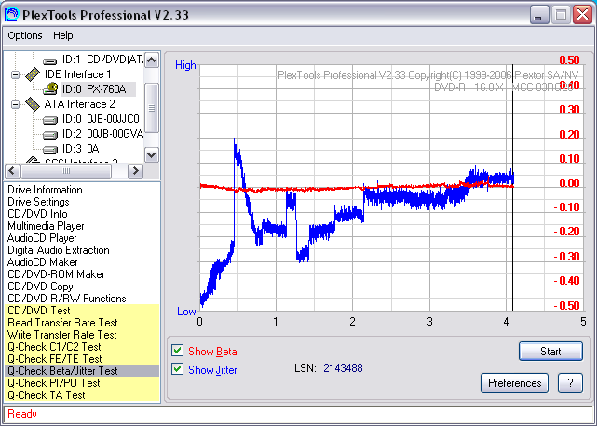Select Q-Check C1/C2 Test
This screenshot has height=426, width=597.
pyautogui.click(x=82, y=347)
